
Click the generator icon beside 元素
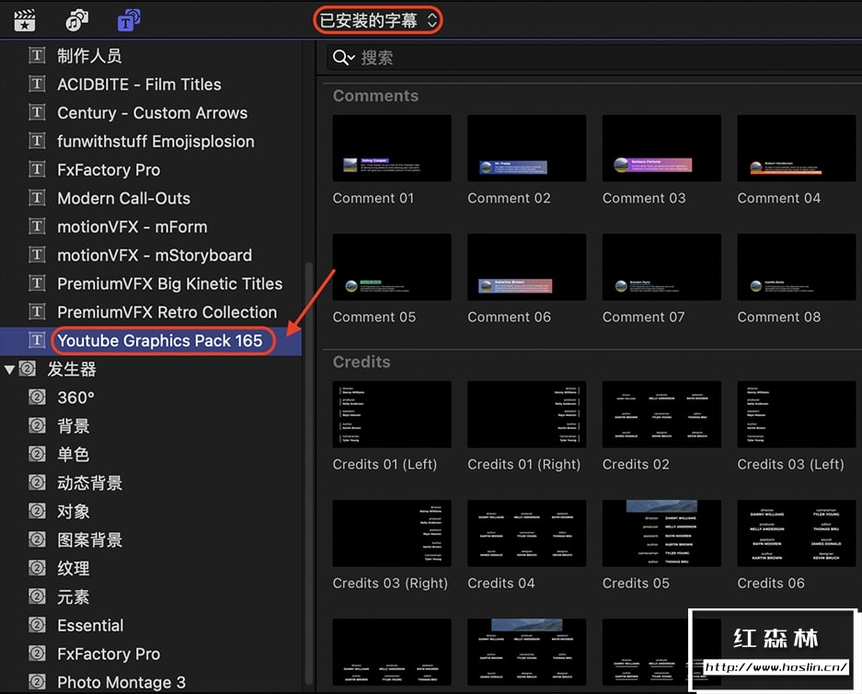(x=37, y=596)
